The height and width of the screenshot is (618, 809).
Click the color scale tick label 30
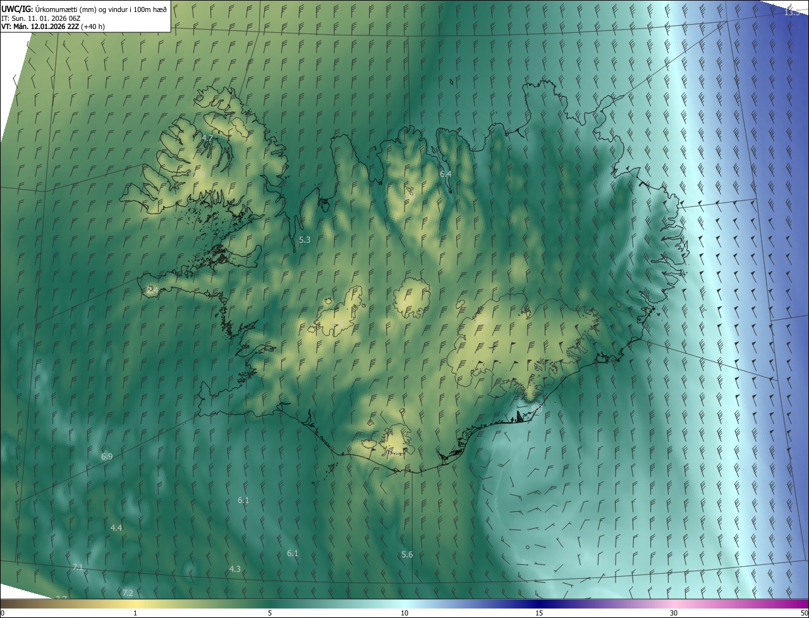click(x=674, y=613)
